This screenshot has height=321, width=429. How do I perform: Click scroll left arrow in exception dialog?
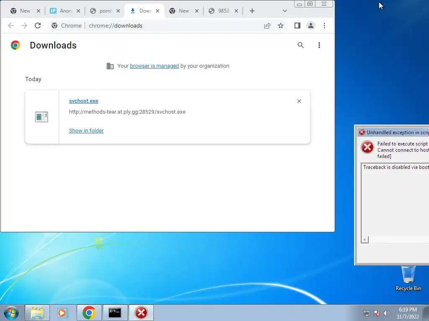tap(365, 239)
